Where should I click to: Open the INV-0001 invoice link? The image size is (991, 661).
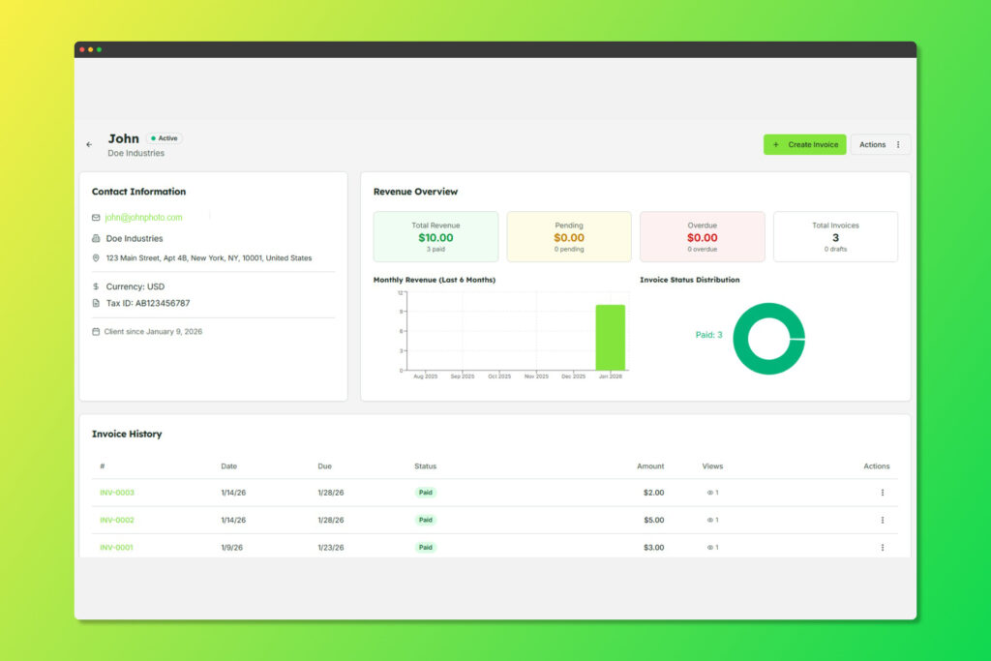click(116, 548)
